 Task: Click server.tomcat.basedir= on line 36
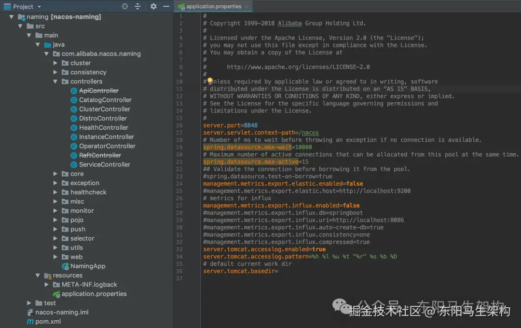tap(241, 271)
